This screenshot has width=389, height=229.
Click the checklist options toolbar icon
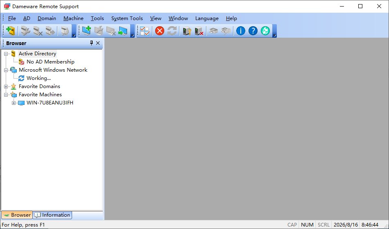145,31
